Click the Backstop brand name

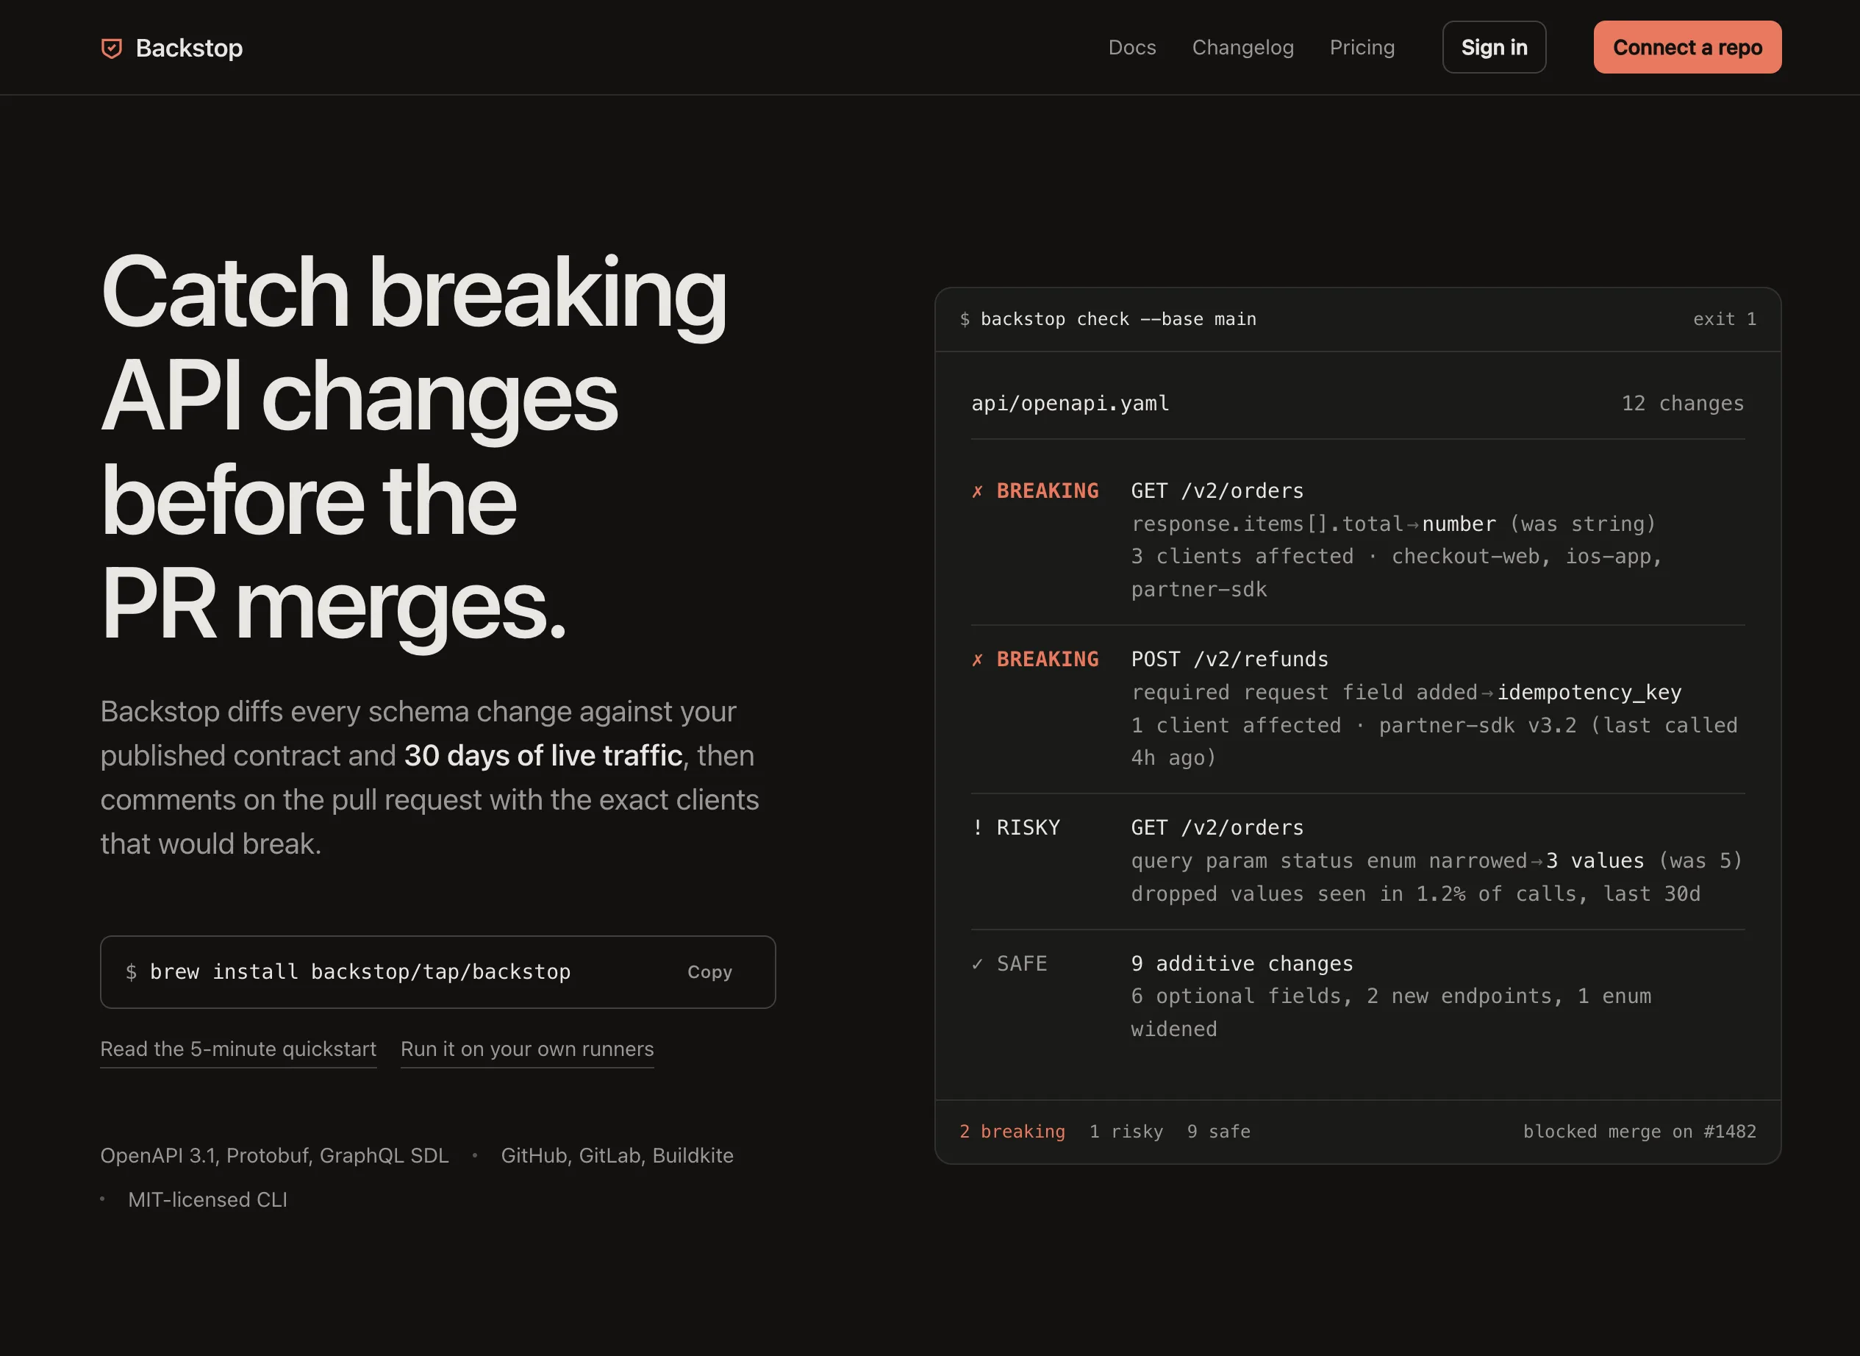190,49
